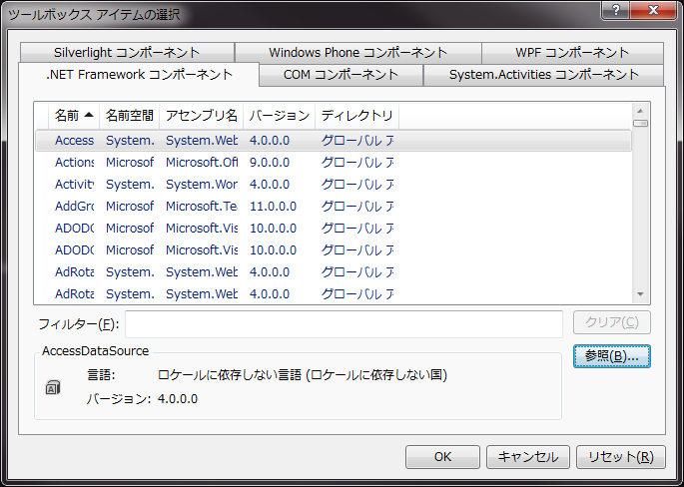Click the component icon in AccessDataSource details
This screenshot has height=487, width=684.
click(x=53, y=387)
